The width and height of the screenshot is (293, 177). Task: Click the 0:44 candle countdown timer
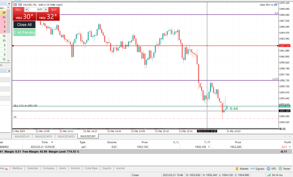coord(234,109)
